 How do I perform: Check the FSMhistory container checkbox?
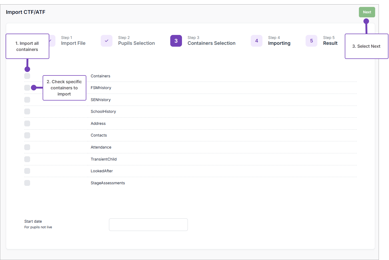[27, 88]
